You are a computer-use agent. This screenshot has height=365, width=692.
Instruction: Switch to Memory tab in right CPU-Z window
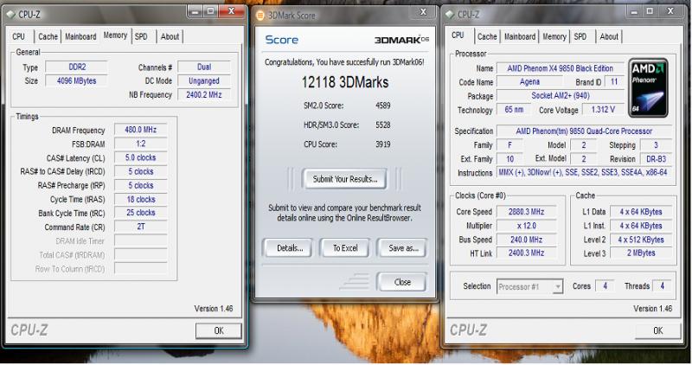click(554, 36)
